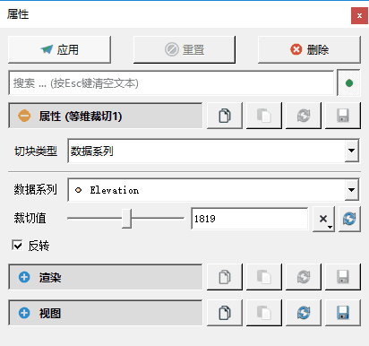The height and width of the screenshot is (346, 369).
Task: Uncheck the 反转 checkbox
Action: pos(17,246)
